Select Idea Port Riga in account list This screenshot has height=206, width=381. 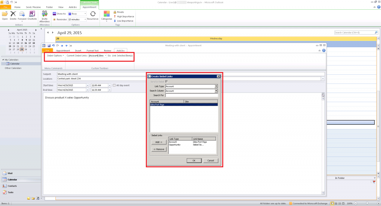184,105
